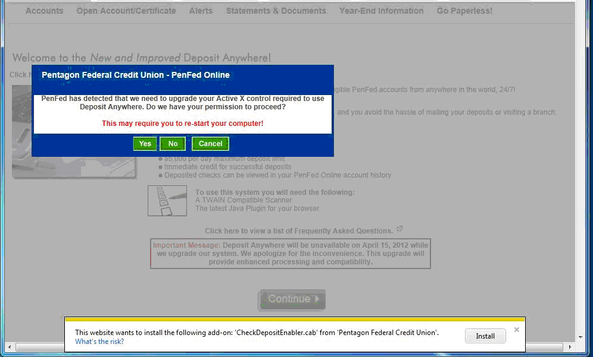
Task: Open the Frequently Asked Questions link
Action: 299,231
